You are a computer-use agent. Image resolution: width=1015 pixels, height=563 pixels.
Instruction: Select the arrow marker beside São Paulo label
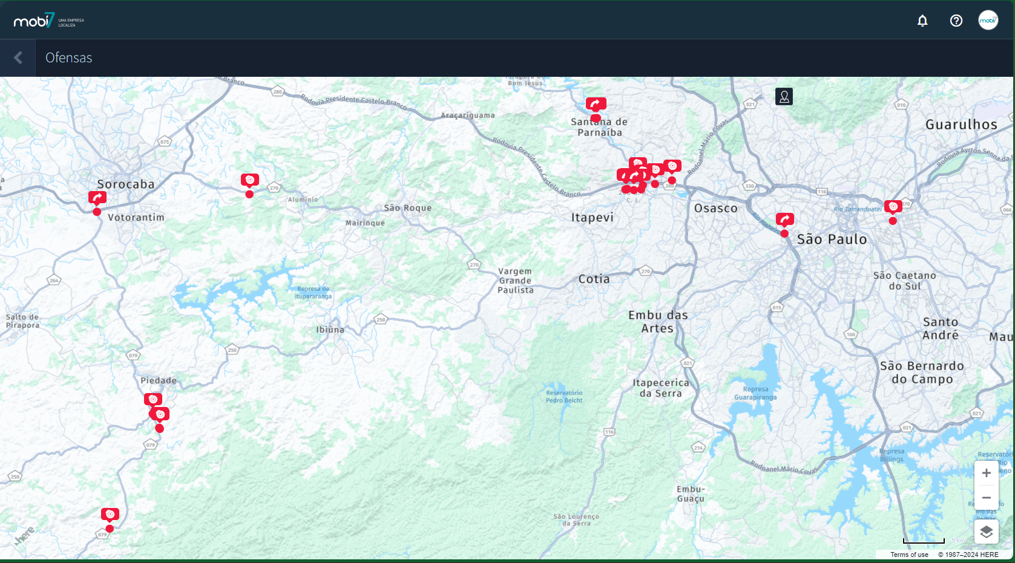(x=784, y=220)
